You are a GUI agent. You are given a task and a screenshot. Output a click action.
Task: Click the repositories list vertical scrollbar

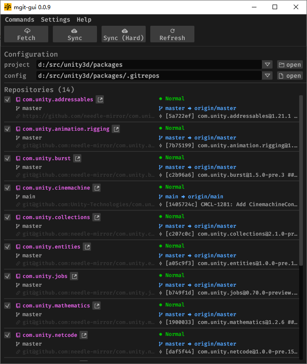(301, 180)
